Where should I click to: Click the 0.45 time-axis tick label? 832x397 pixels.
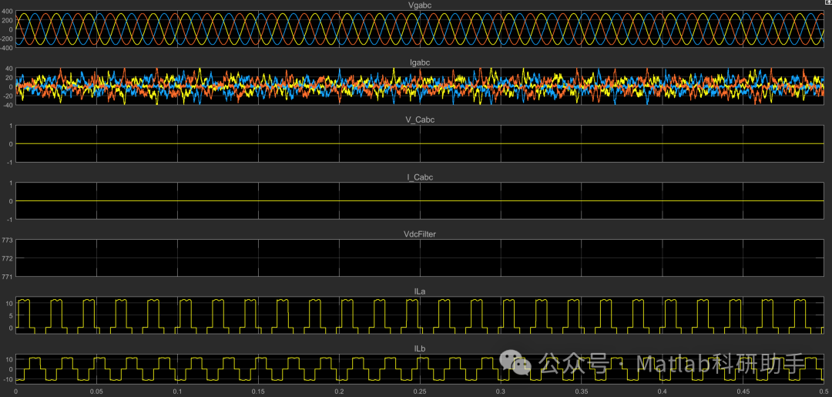[743, 391]
